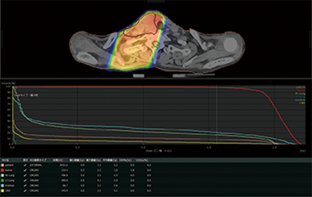The height and width of the screenshot is (197, 312).
Task: Uncheck the trachea display checkmark
Action: [25, 186]
